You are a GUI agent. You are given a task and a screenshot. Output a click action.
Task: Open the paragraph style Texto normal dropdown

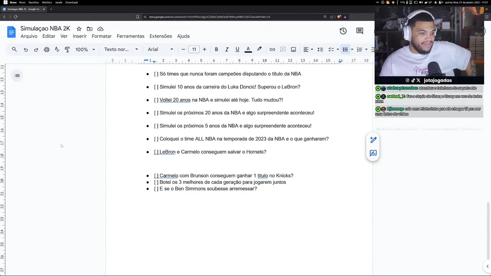click(121, 49)
